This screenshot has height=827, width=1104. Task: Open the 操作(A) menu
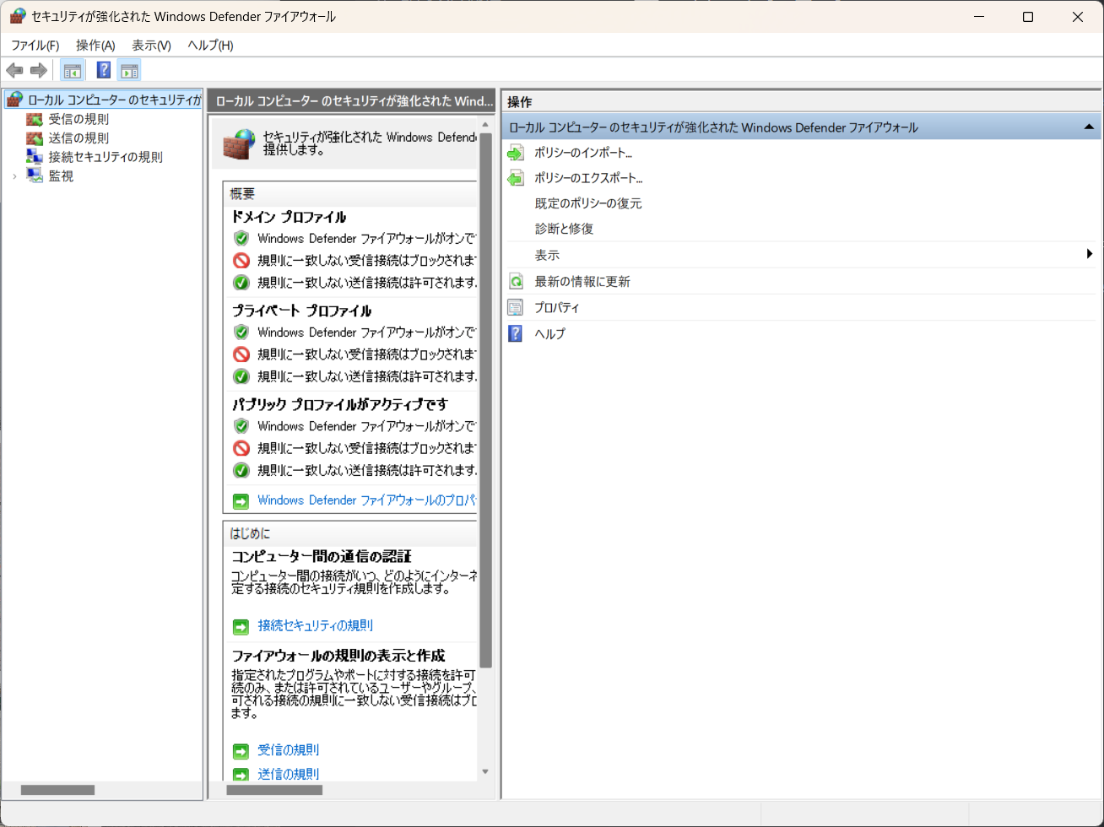95,45
